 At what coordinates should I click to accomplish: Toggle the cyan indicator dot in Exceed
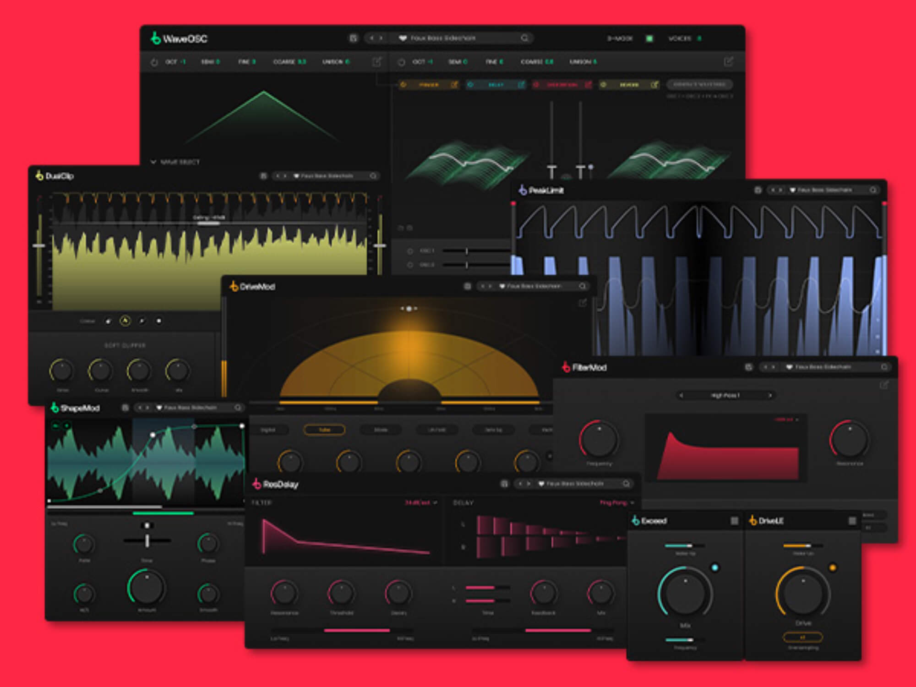(714, 567)
